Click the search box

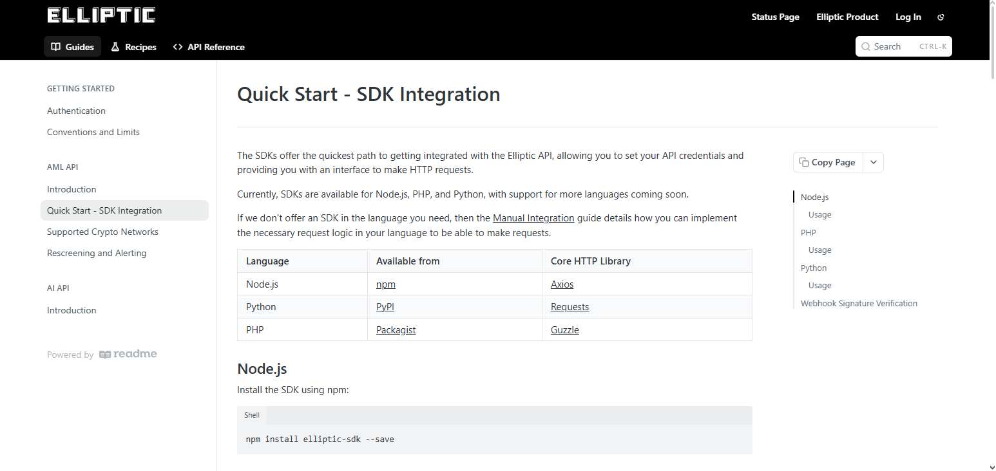coord(903,46)
